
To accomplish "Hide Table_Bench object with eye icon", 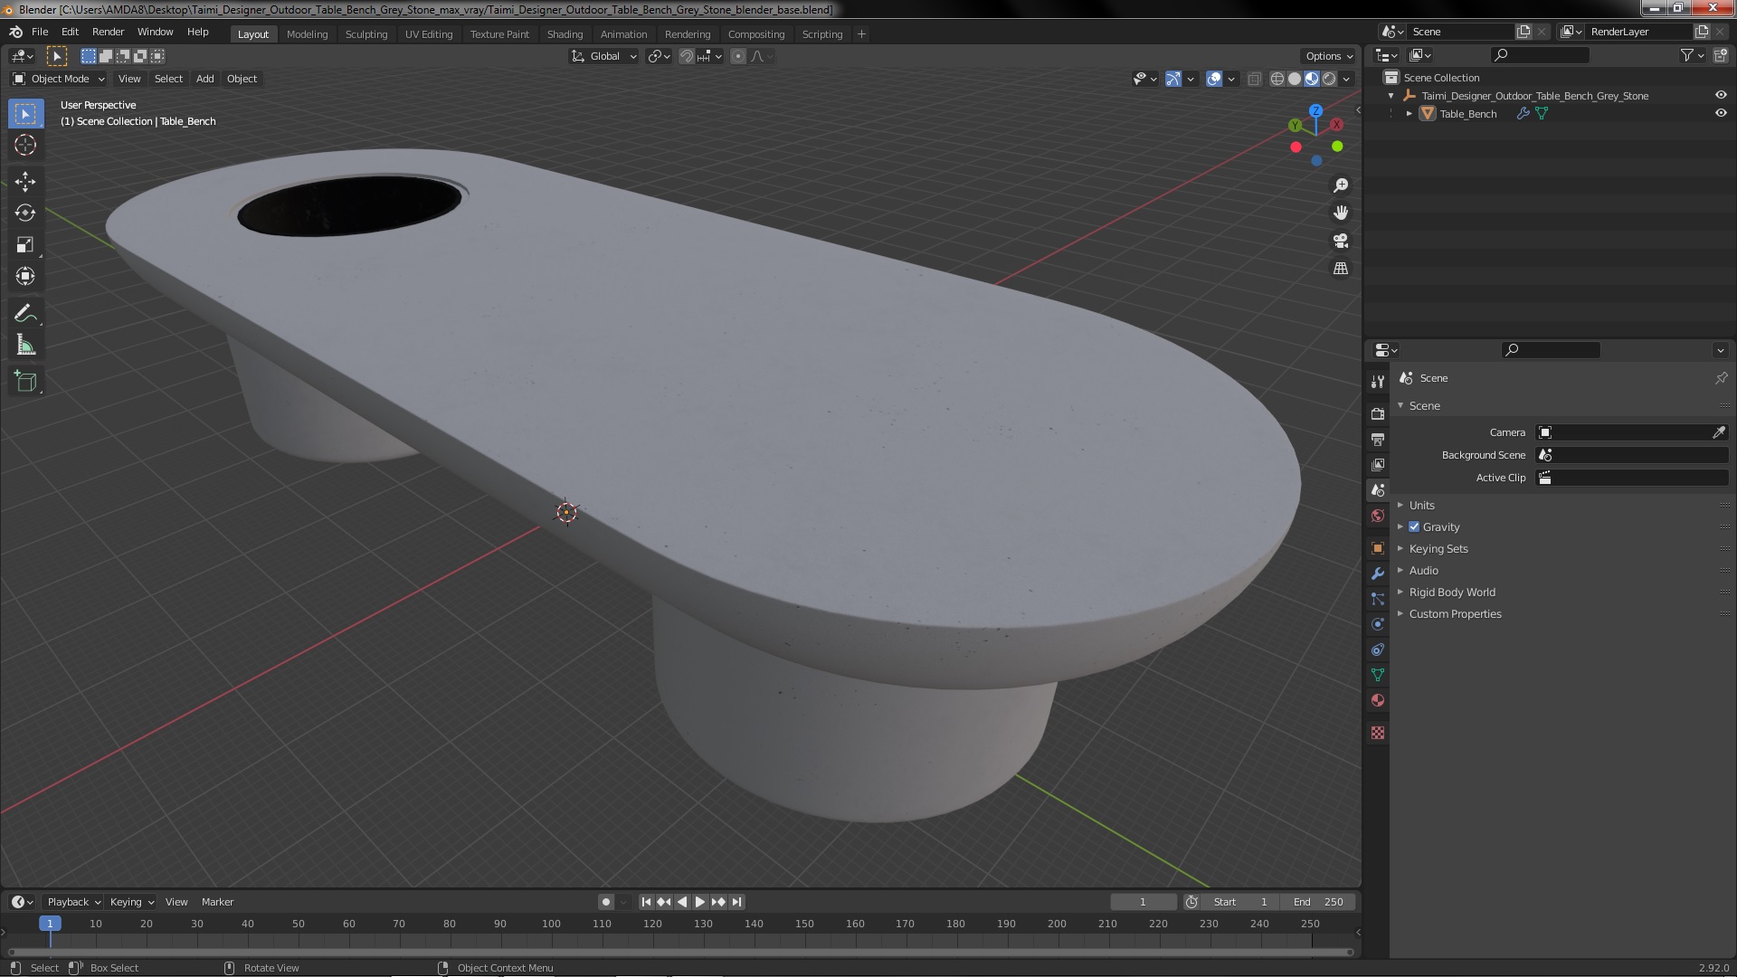I will pyautogui.click(x=1721, y=113).
